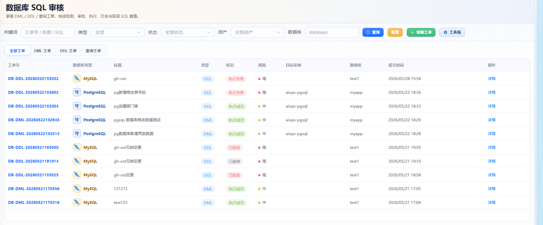Click the 风险 column header

(262, 65)
